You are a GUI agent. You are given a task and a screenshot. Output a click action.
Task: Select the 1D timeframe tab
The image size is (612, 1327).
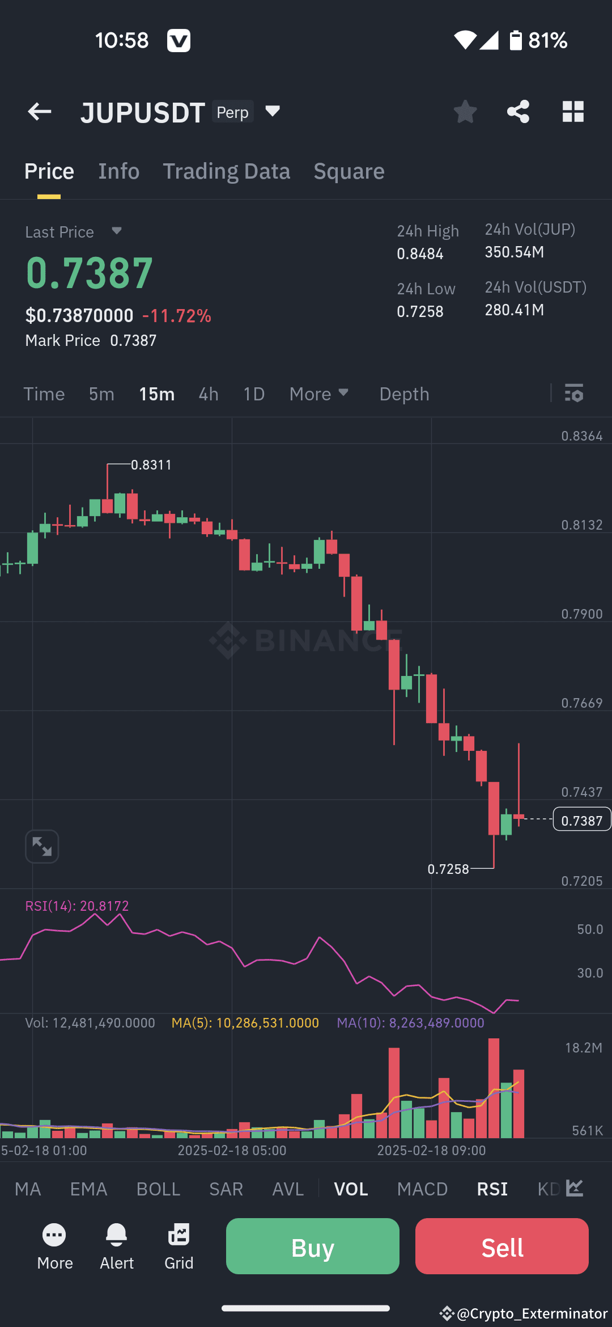click(x=253, y=394)
